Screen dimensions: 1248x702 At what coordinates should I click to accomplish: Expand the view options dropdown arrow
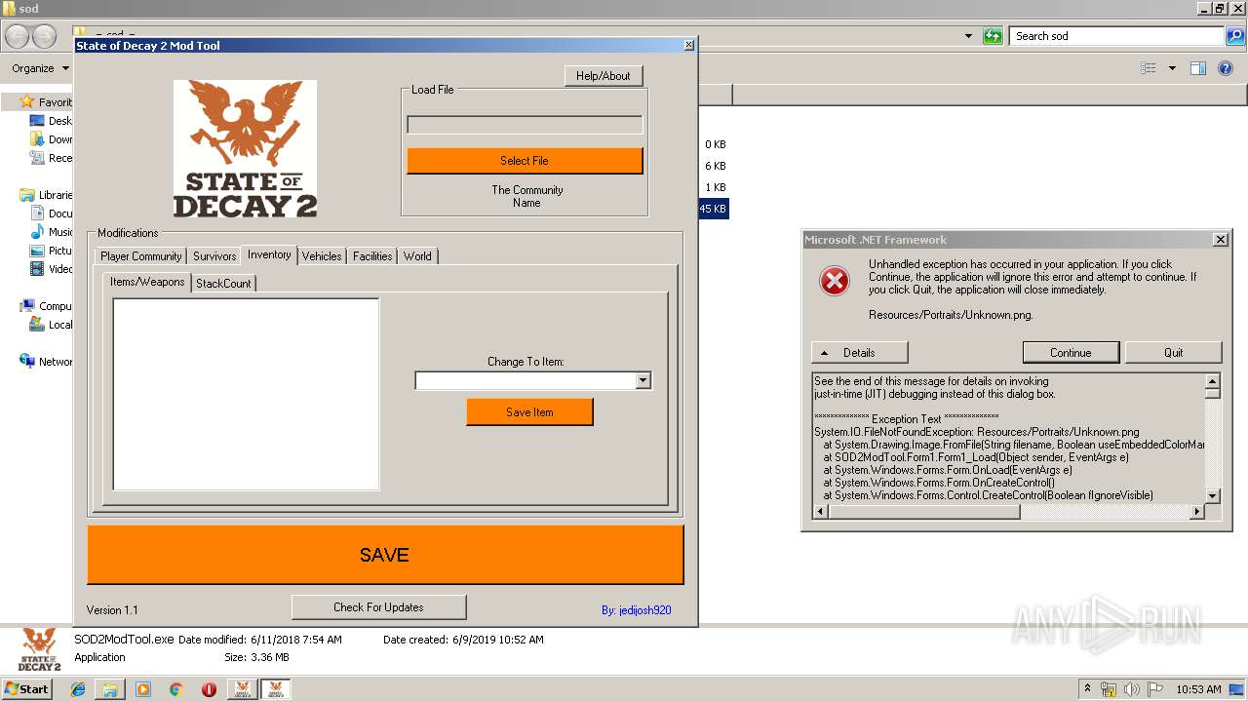tap(1172, 68)
